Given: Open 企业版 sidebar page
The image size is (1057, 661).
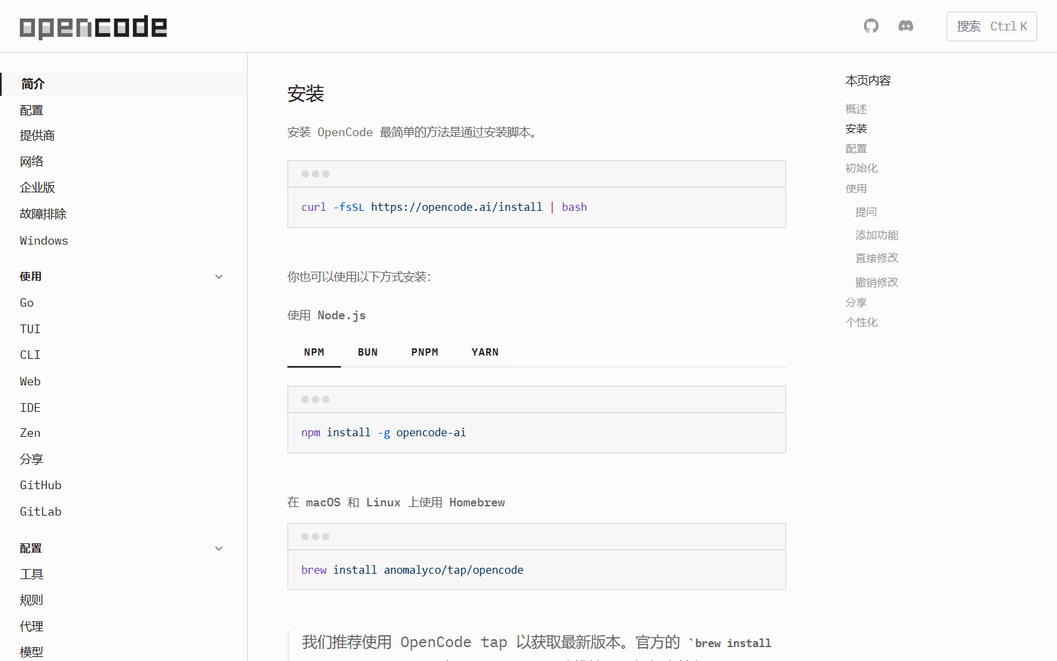Looking at the screenshot, I should click(x=38, y=188).
